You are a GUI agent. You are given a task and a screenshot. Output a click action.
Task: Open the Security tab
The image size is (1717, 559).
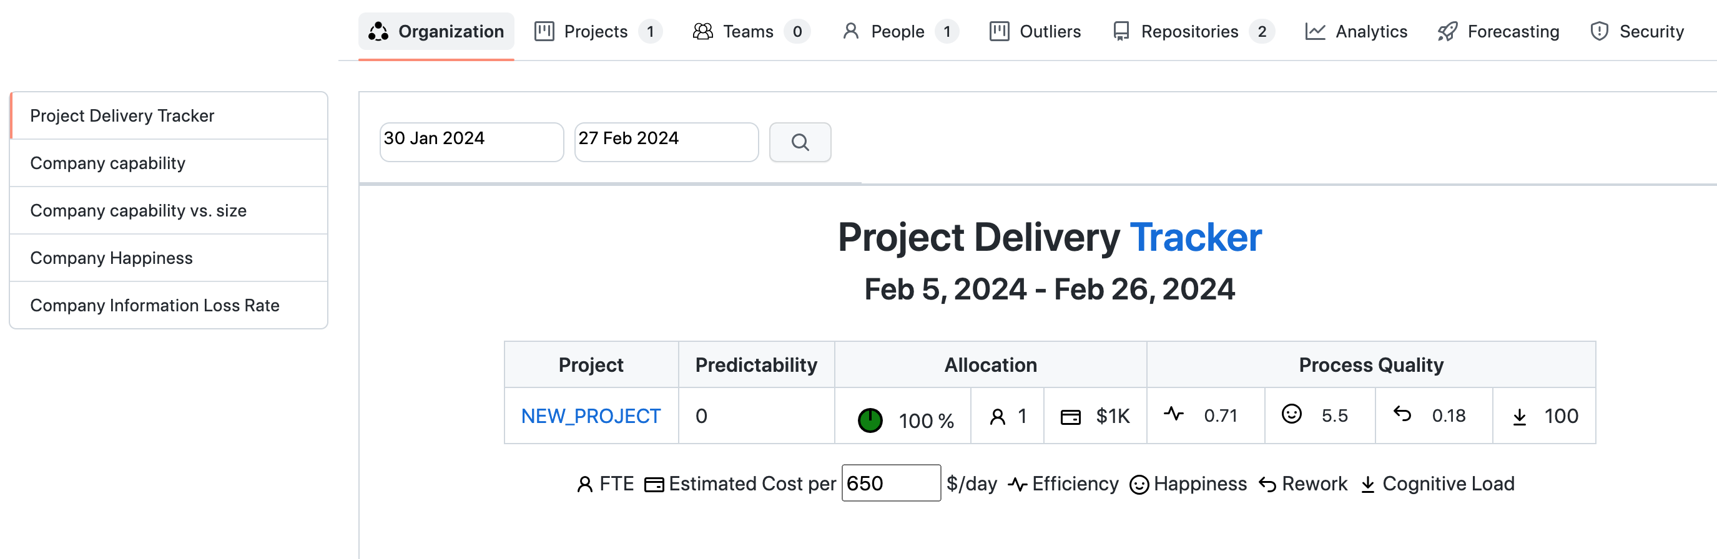(1637, 31)
